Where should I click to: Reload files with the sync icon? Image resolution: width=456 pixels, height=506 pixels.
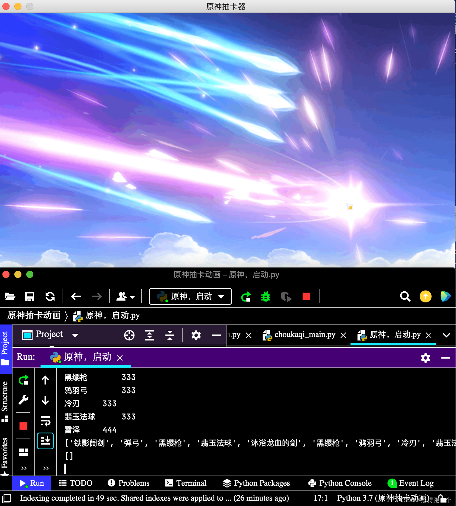pyautogui.click(x=50, y=296)
